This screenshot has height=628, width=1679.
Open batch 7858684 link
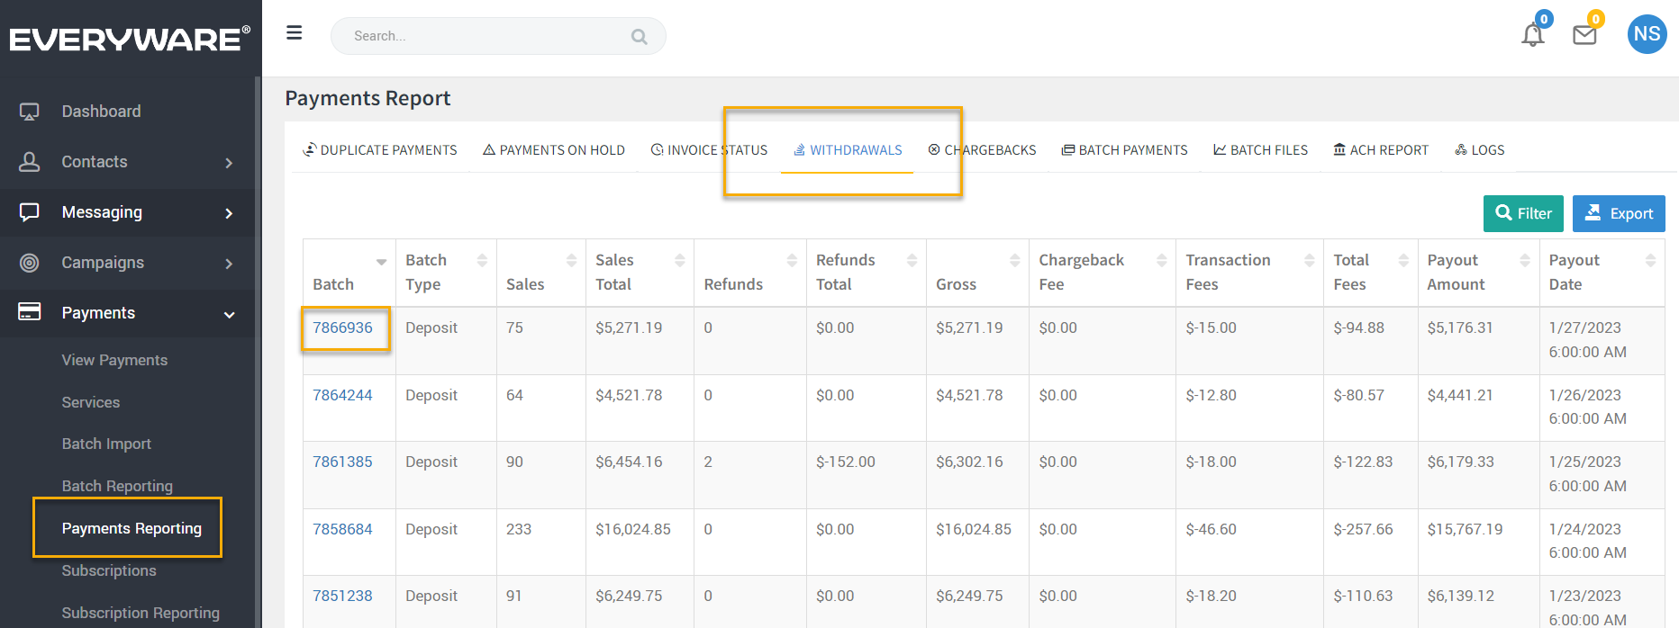click(x=342, y=529)
